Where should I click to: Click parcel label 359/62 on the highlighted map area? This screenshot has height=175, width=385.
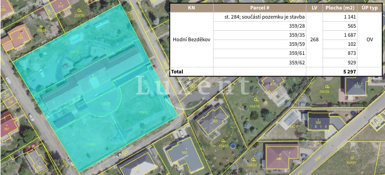(143, 112)
